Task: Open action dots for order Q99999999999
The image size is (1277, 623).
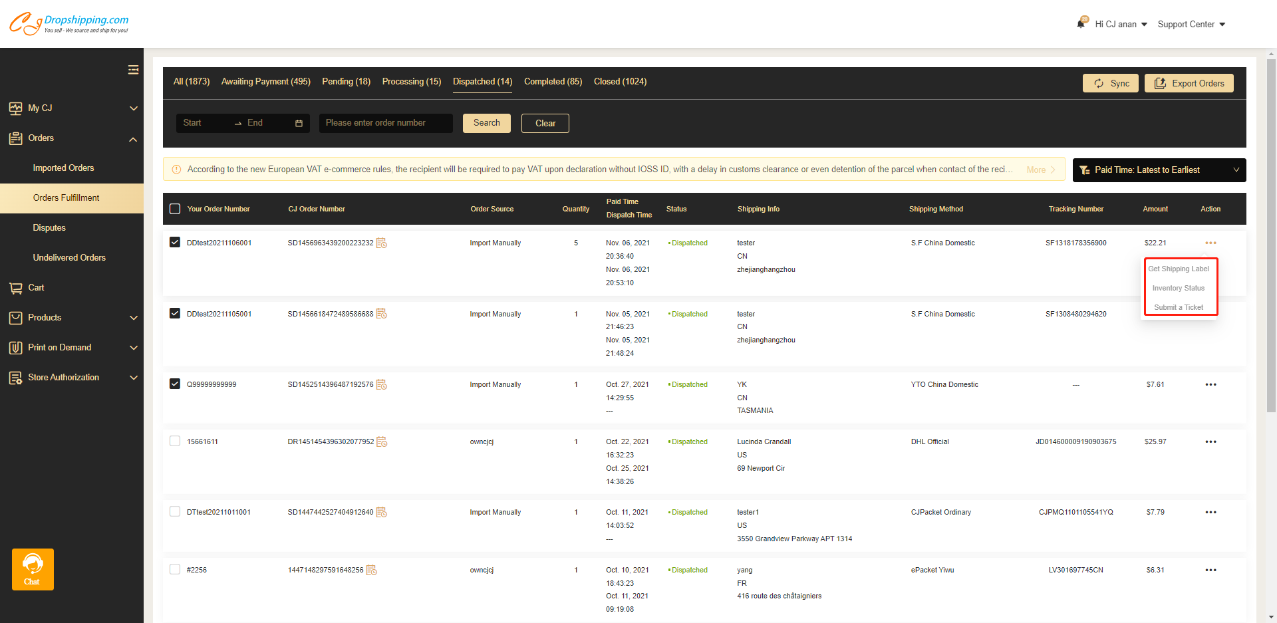Action: [1210, 385]
